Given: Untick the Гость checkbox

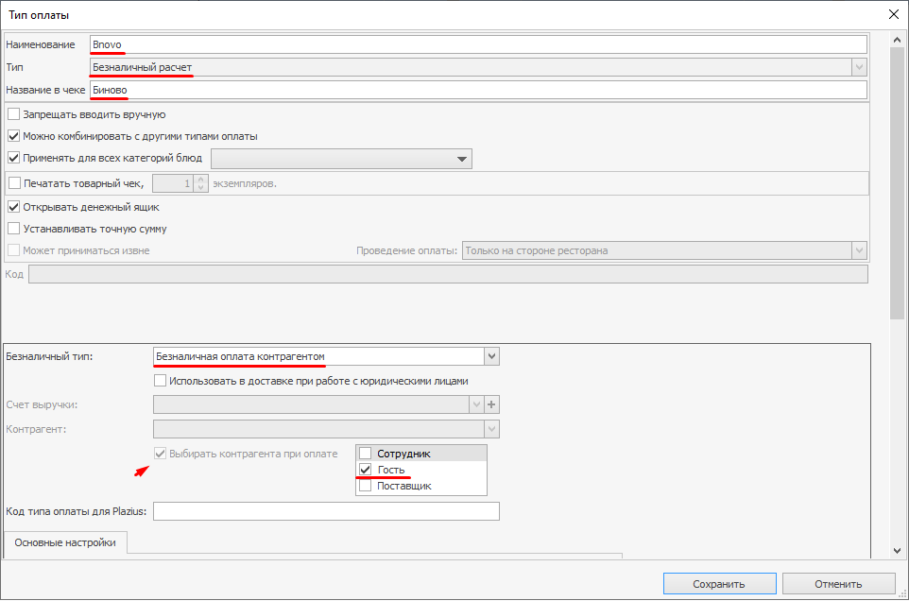Looking at the screenshot, I should 366,470.
